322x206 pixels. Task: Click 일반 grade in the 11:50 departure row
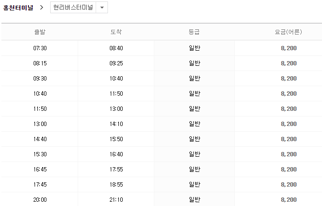[x=194, y=109]
